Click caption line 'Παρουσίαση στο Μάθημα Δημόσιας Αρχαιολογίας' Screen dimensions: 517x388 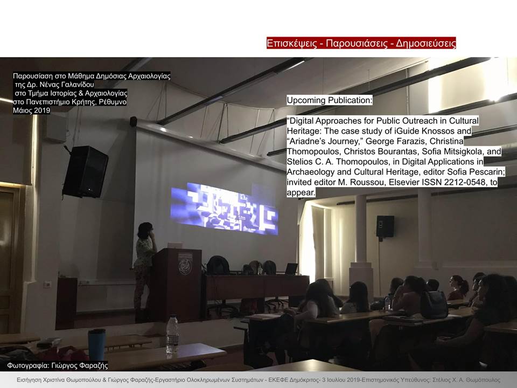click(x=92, y=76)
